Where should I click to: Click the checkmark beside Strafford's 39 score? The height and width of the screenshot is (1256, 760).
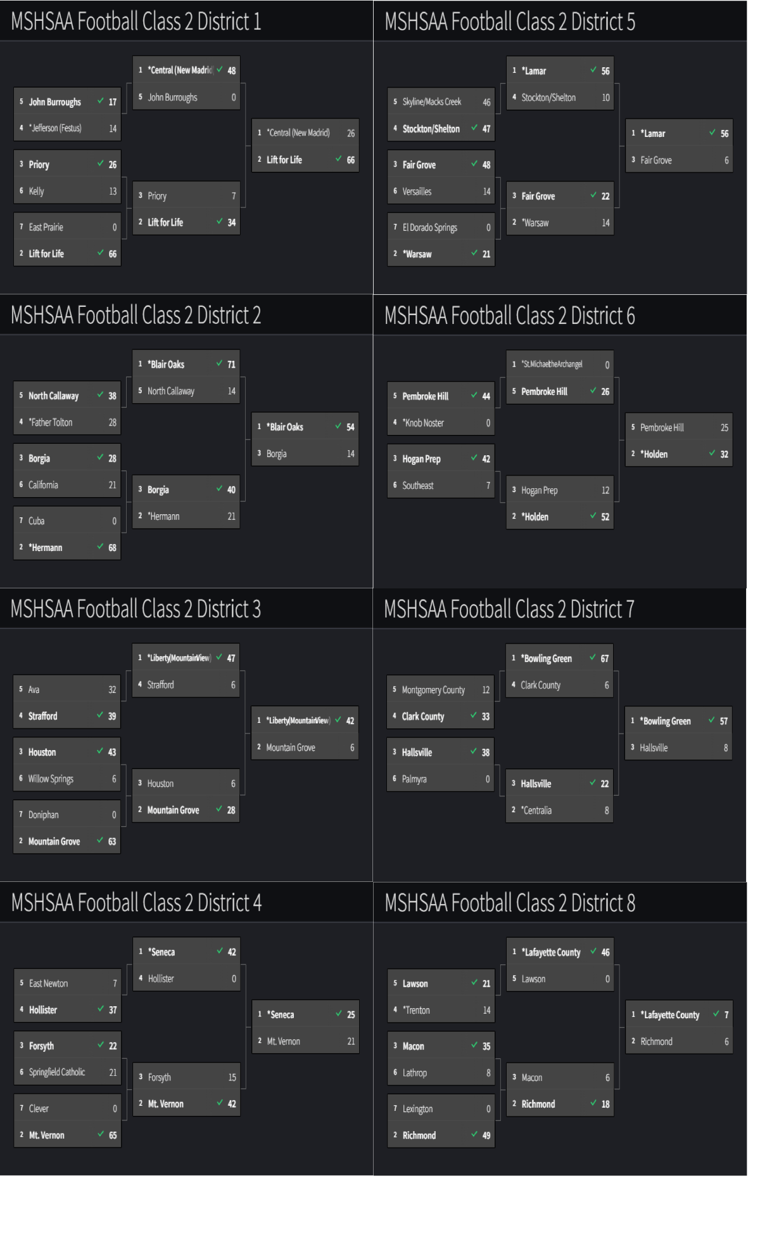[100, 715]
